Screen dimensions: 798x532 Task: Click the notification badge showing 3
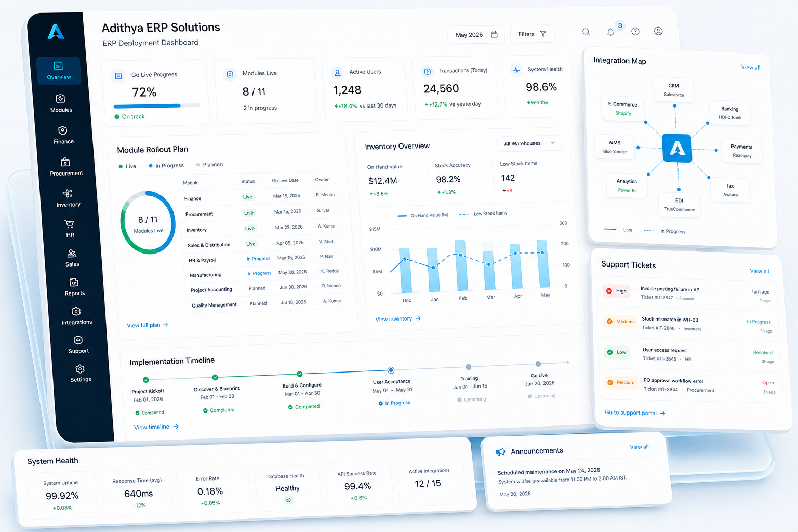click(x=620, y=25)
